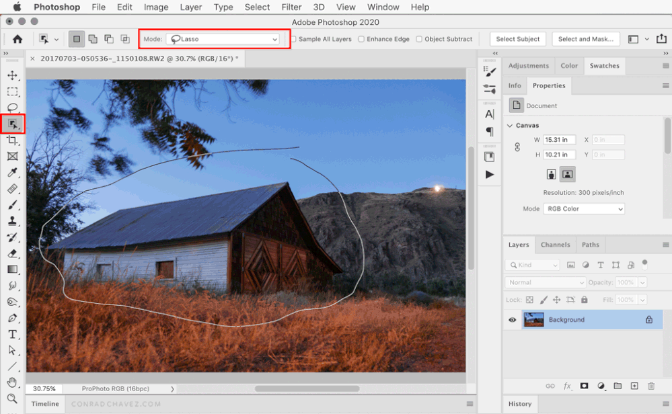Choose Intersect with Selection icon
The width and height of the screenshot is (672, 414).
coord(125,39)
